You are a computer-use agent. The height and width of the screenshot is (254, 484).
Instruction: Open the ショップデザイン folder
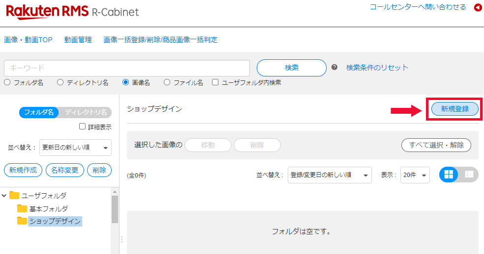coord(55,221)
